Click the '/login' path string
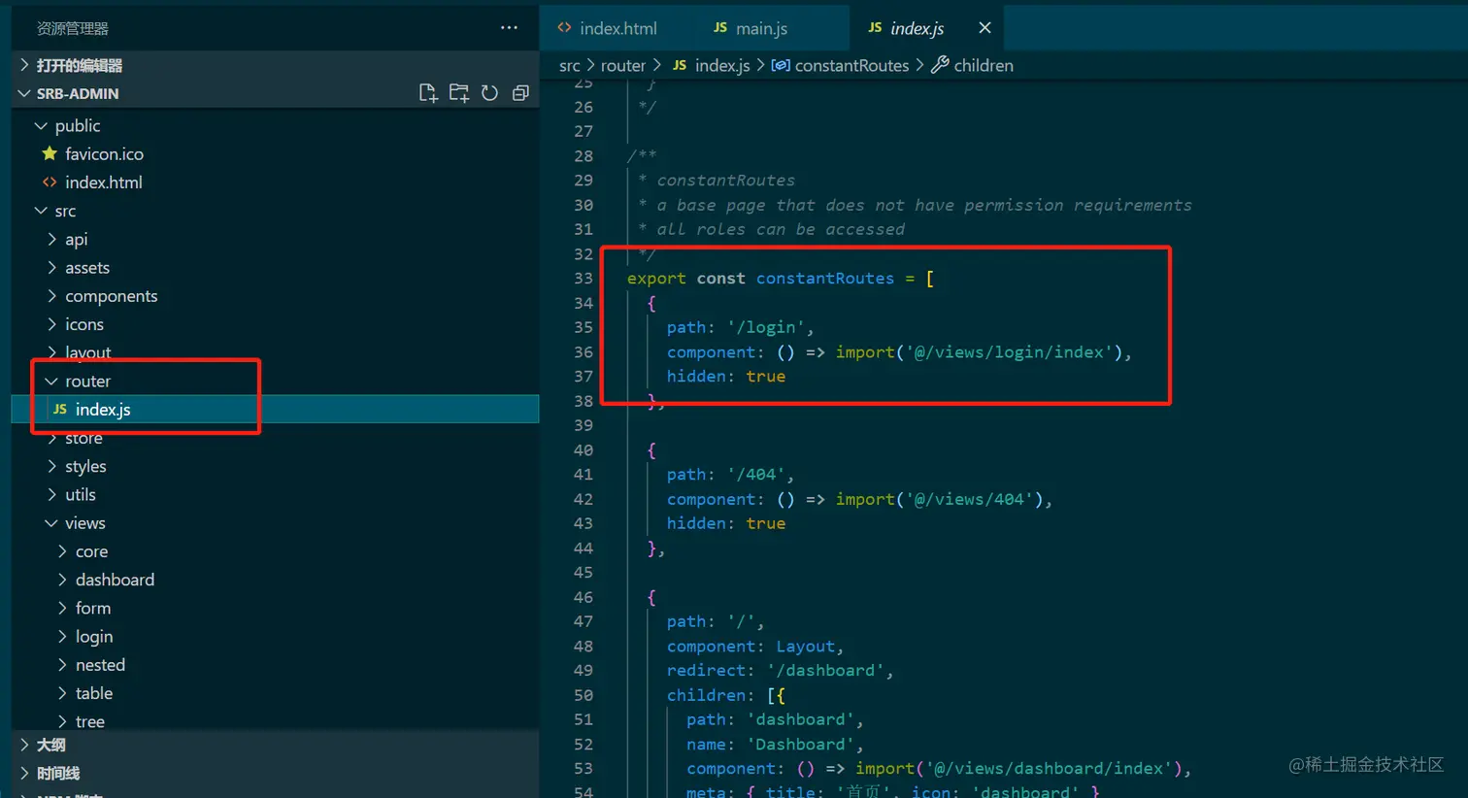 766,327
